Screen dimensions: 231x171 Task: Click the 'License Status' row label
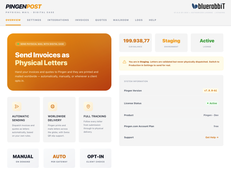coord(133,103)
